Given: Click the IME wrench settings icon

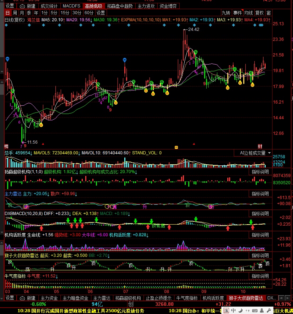Looking at the screenshot, I should click(x=269, y=310).
